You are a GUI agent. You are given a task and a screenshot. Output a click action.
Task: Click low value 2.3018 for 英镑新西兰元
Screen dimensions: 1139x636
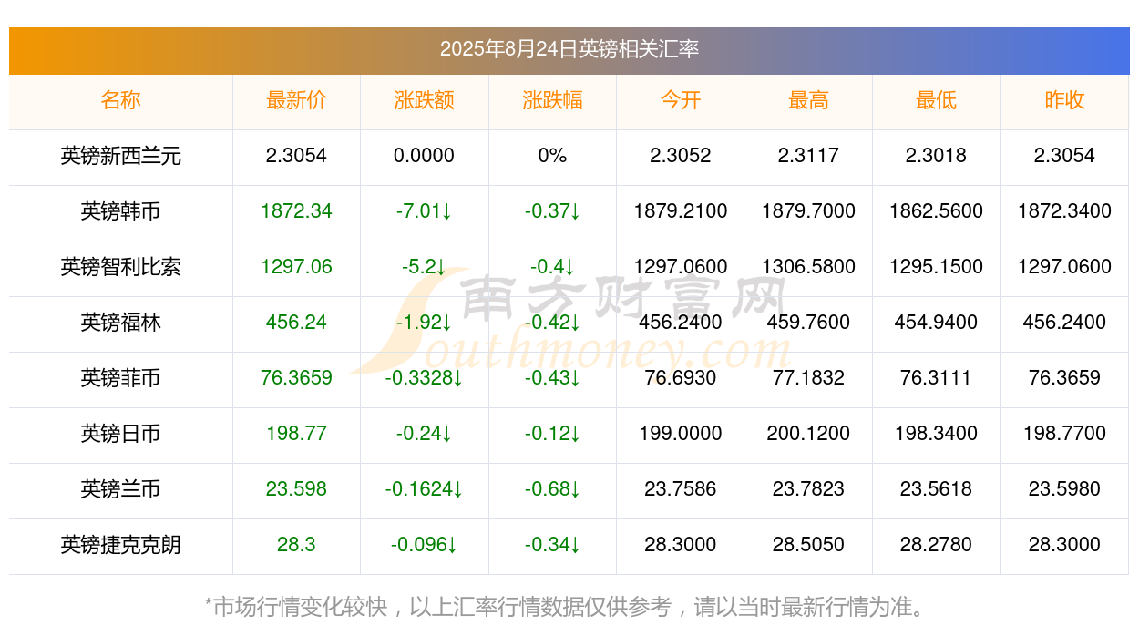click(x=937, y=156)
